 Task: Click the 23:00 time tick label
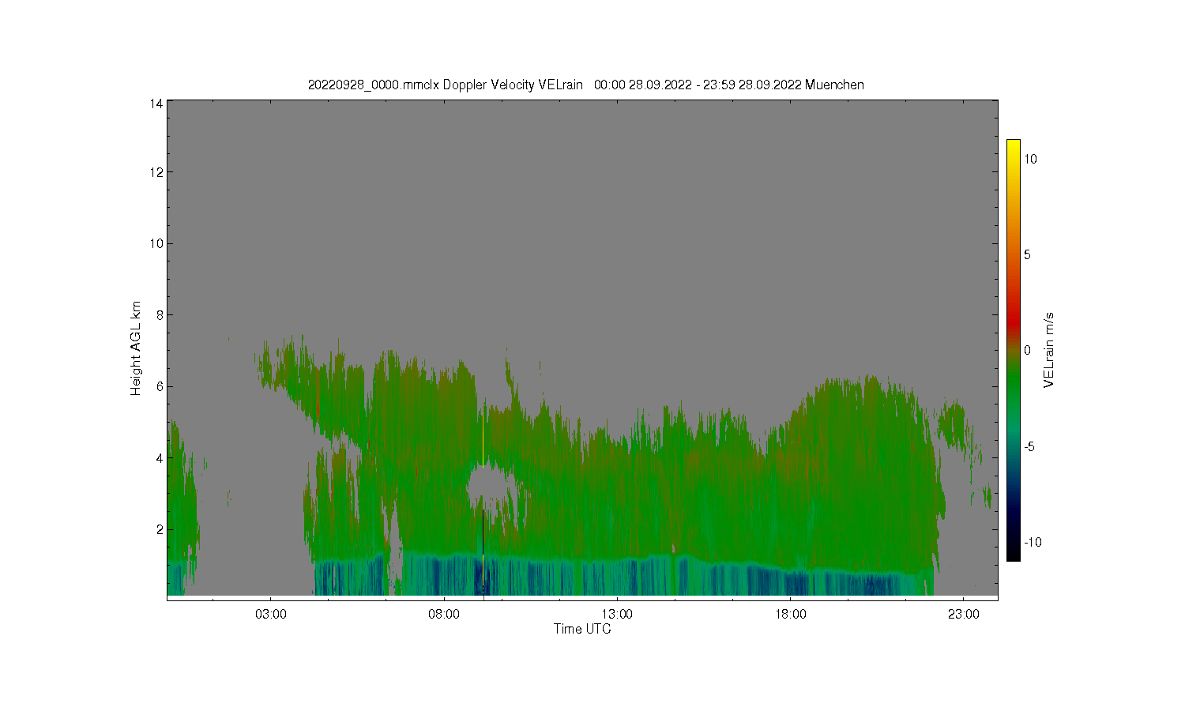pyautogui.click(x=964, y=615)
